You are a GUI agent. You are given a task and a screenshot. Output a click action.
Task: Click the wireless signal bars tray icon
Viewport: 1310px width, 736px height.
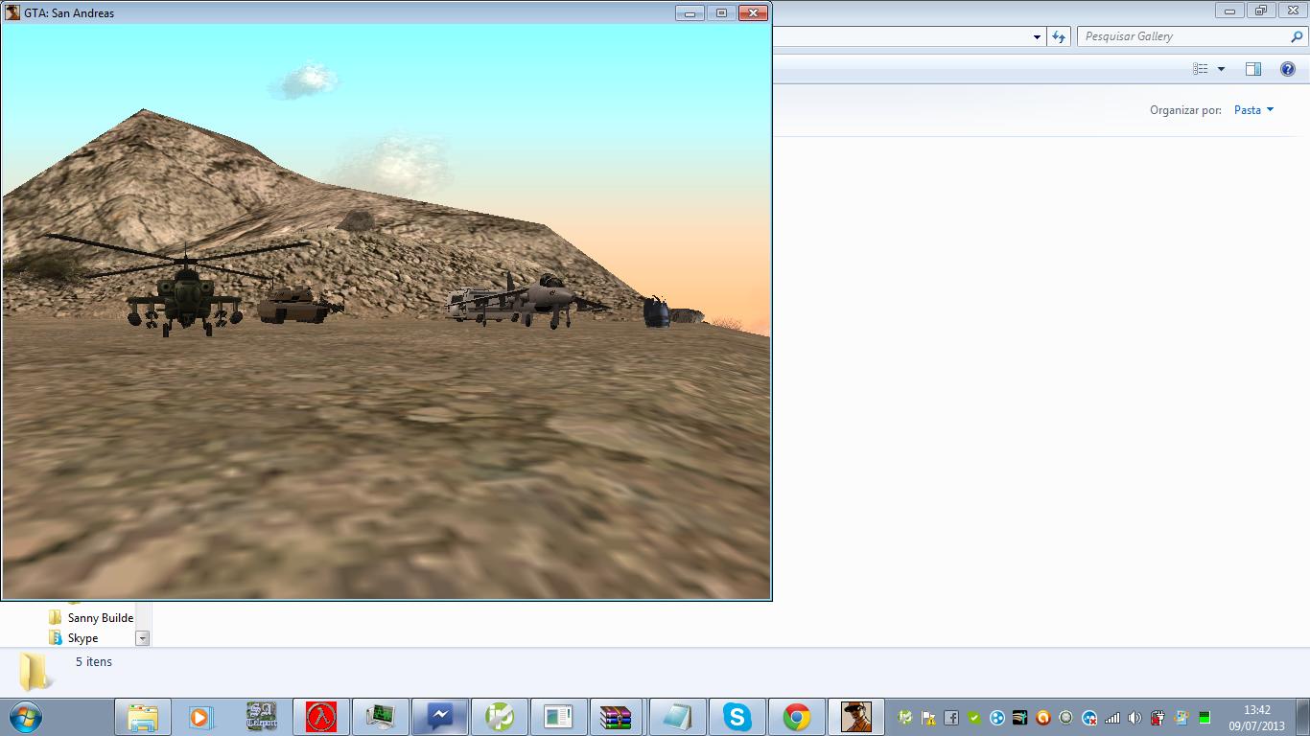(1112, 718)
